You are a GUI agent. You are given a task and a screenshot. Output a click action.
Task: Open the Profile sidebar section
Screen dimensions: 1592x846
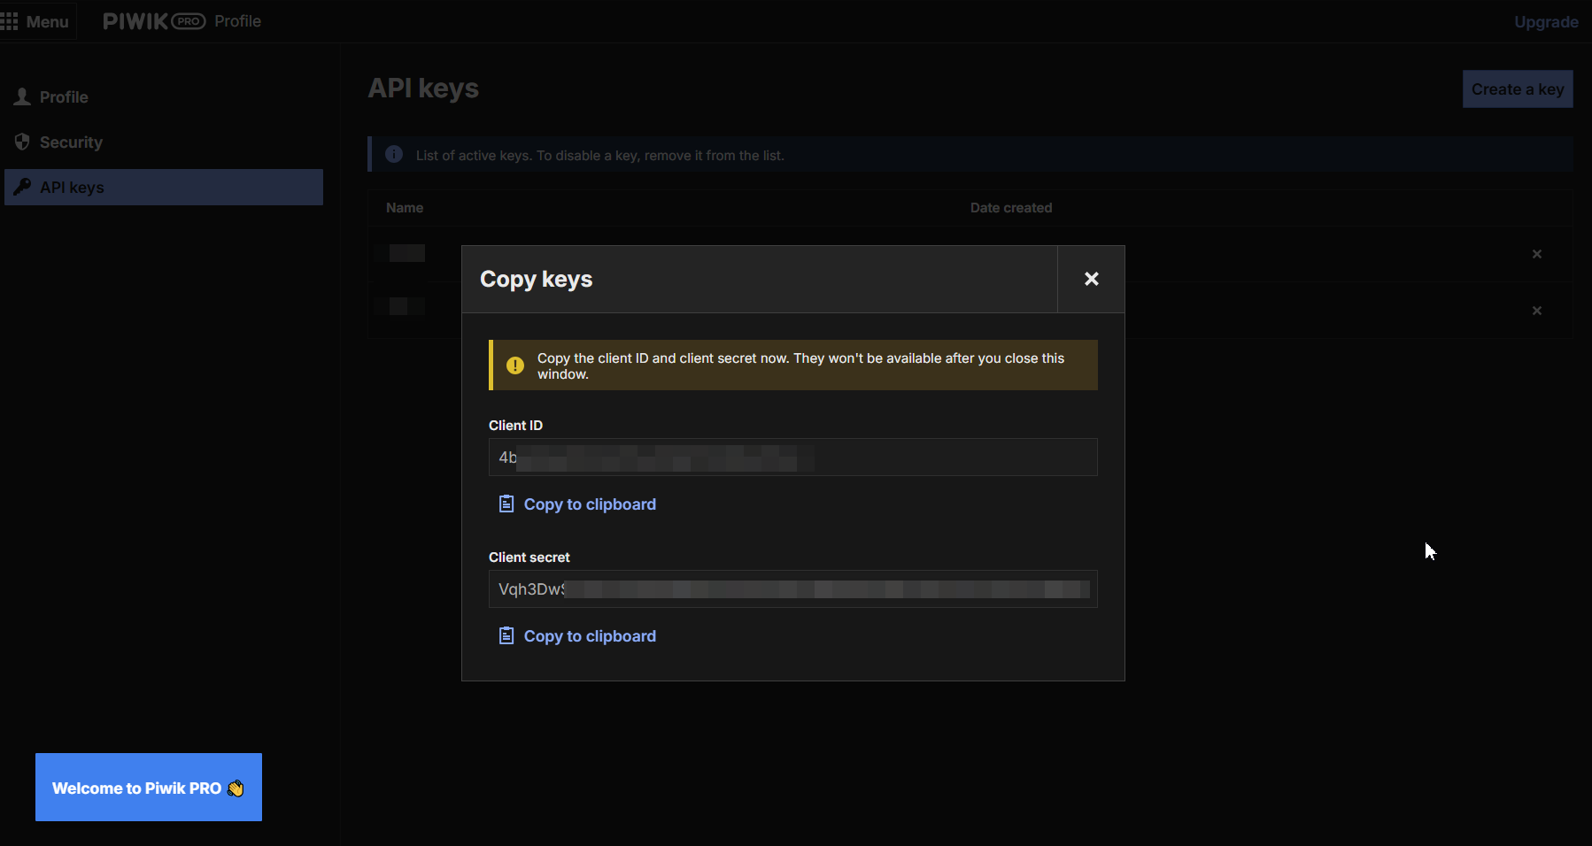click(164, 97)
